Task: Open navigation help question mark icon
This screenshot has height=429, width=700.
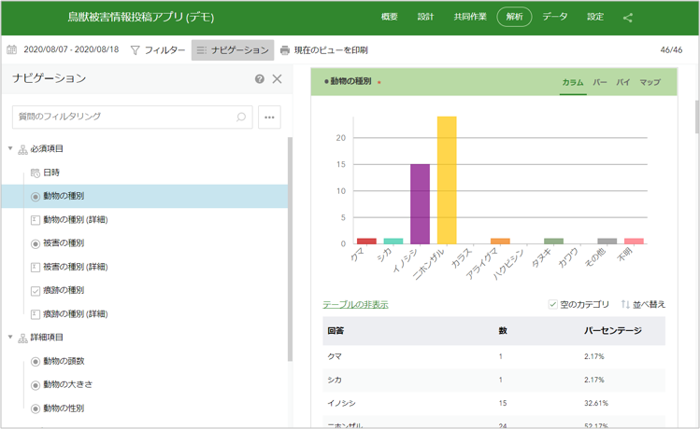Action: click(x=260, y=79)
